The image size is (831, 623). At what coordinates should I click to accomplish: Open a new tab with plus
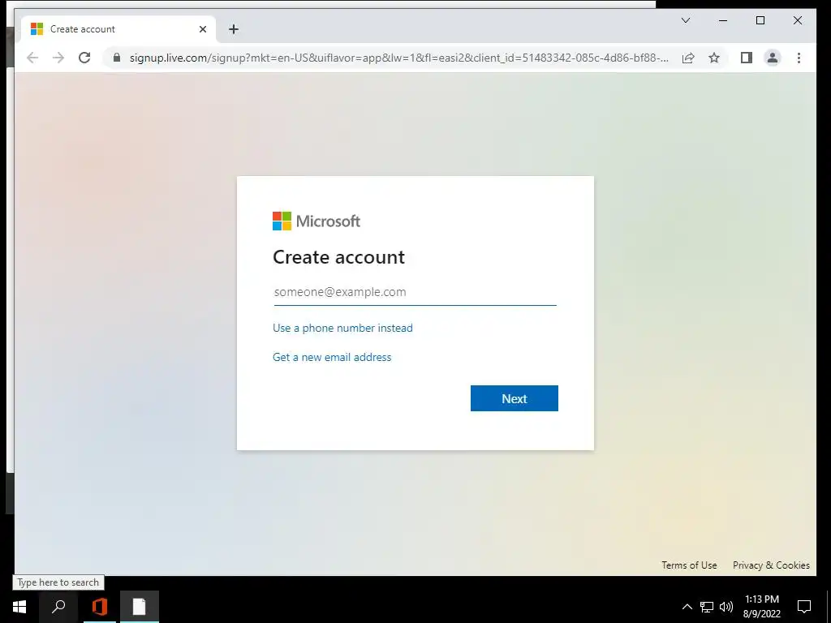pos(234,29)
